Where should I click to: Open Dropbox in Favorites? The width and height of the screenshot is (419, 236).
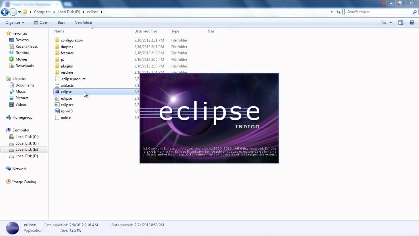(23, 53)
